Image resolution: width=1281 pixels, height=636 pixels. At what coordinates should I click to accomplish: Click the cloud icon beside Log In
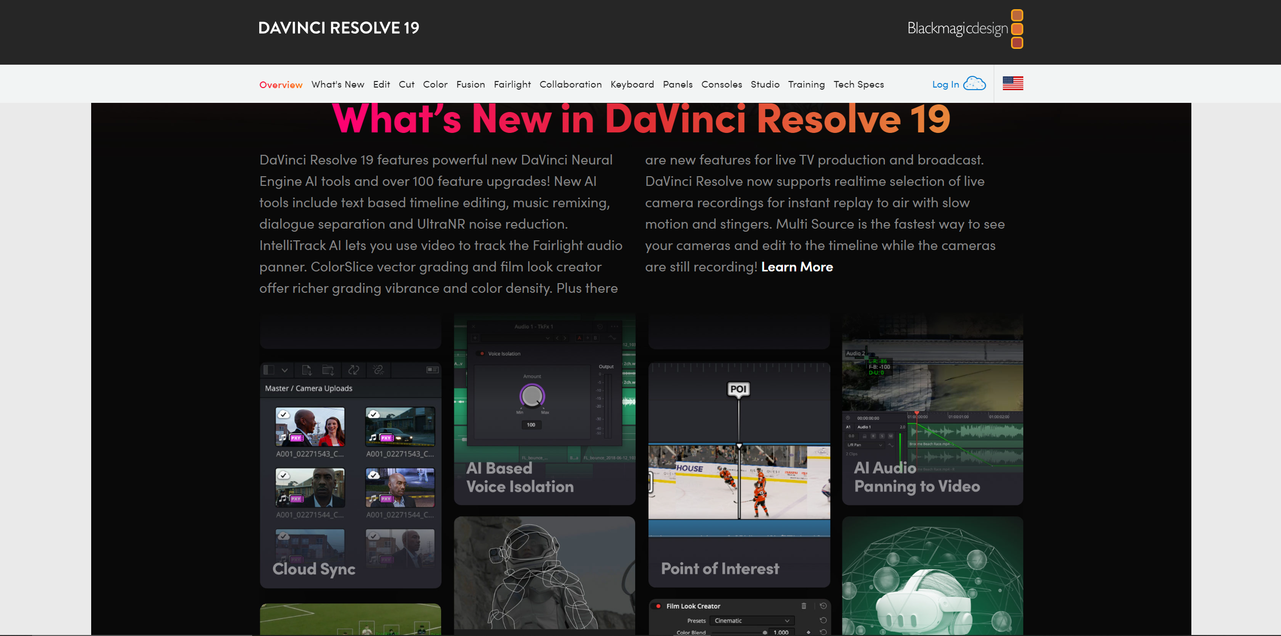[x=974, y=84]
